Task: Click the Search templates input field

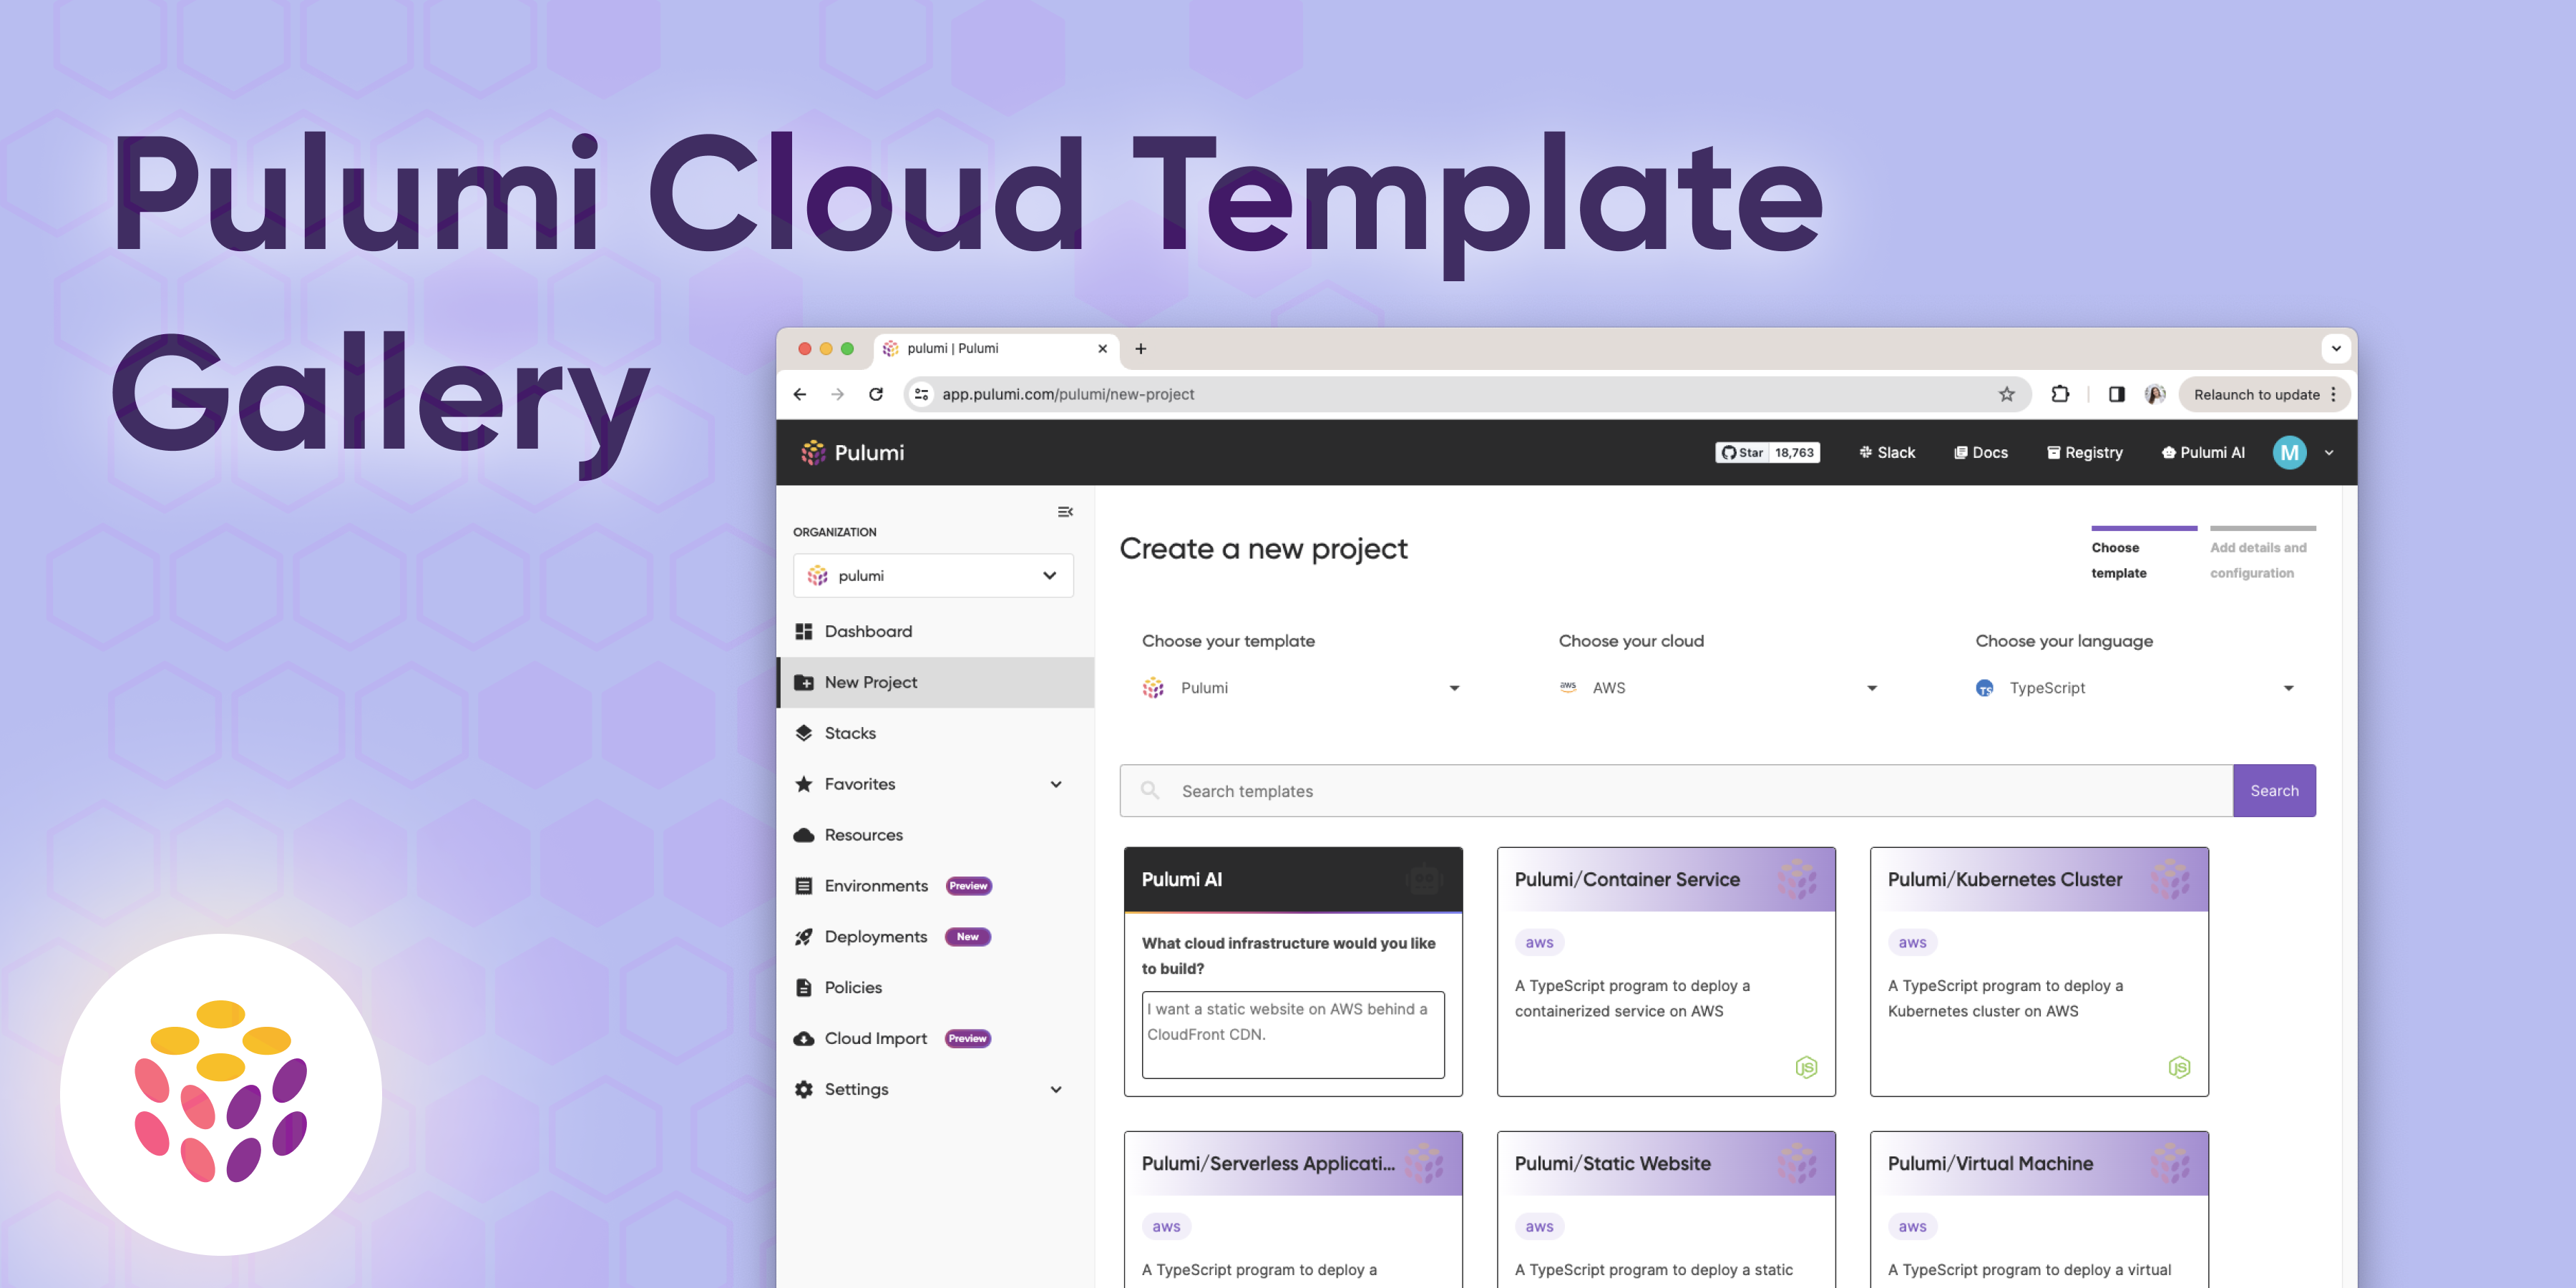Action: click(1674, 790)
